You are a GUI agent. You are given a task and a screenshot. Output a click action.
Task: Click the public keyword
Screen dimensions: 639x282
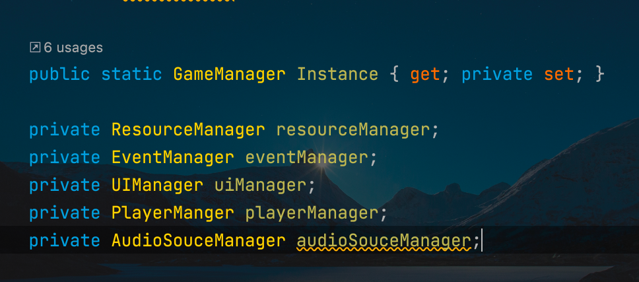point(59,75)
